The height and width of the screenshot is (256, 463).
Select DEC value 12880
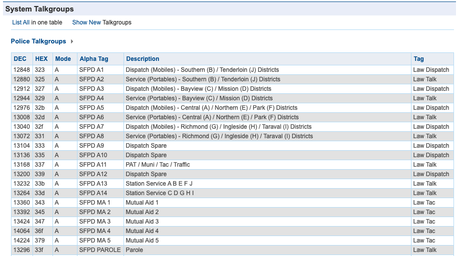point(21,79)
